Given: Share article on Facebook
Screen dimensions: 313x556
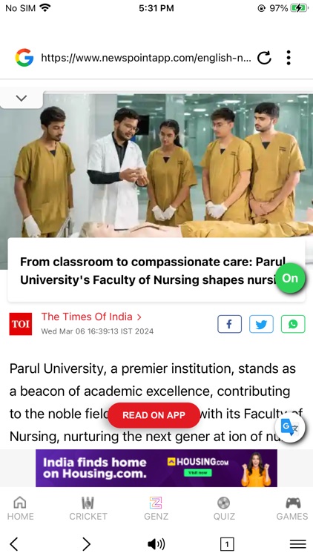Looking at the screenshot, I should [230, 324].
